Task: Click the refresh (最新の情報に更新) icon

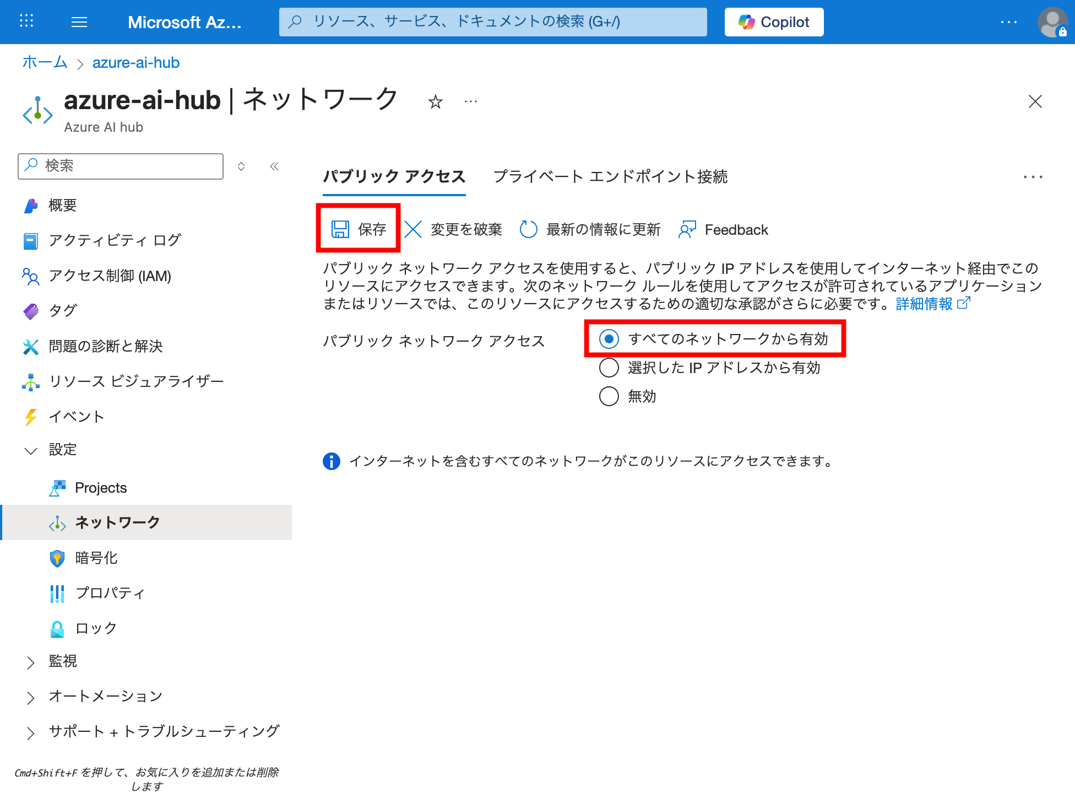Action: tap(528, 229)
